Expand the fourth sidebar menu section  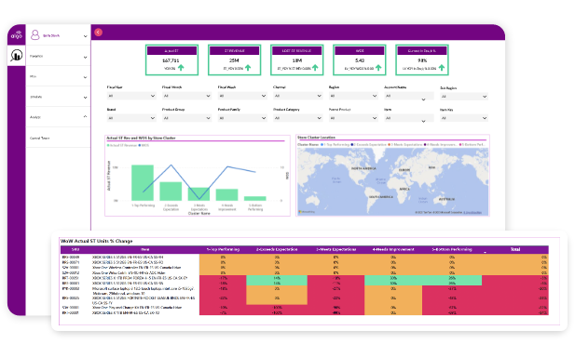(59, 97)
